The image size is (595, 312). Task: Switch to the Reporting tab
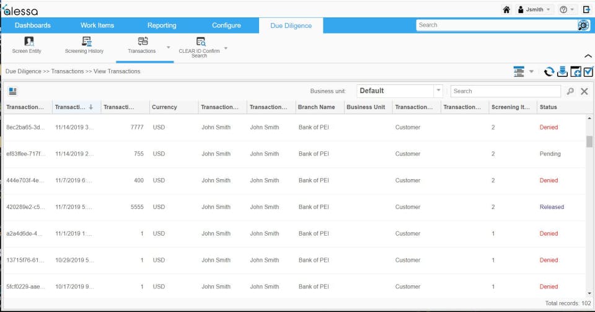tap(162, 25)
